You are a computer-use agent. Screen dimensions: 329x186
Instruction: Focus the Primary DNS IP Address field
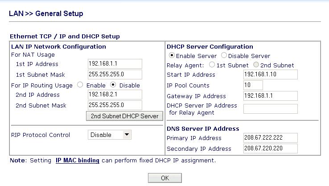(x=271, y=138)
